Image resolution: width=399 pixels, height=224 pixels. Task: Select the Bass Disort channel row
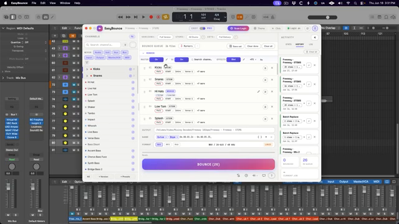click(x=110, y=144)
